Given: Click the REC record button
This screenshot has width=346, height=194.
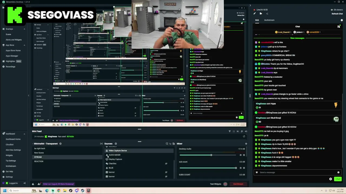Looking at the screenshot, I should point(225,184).
